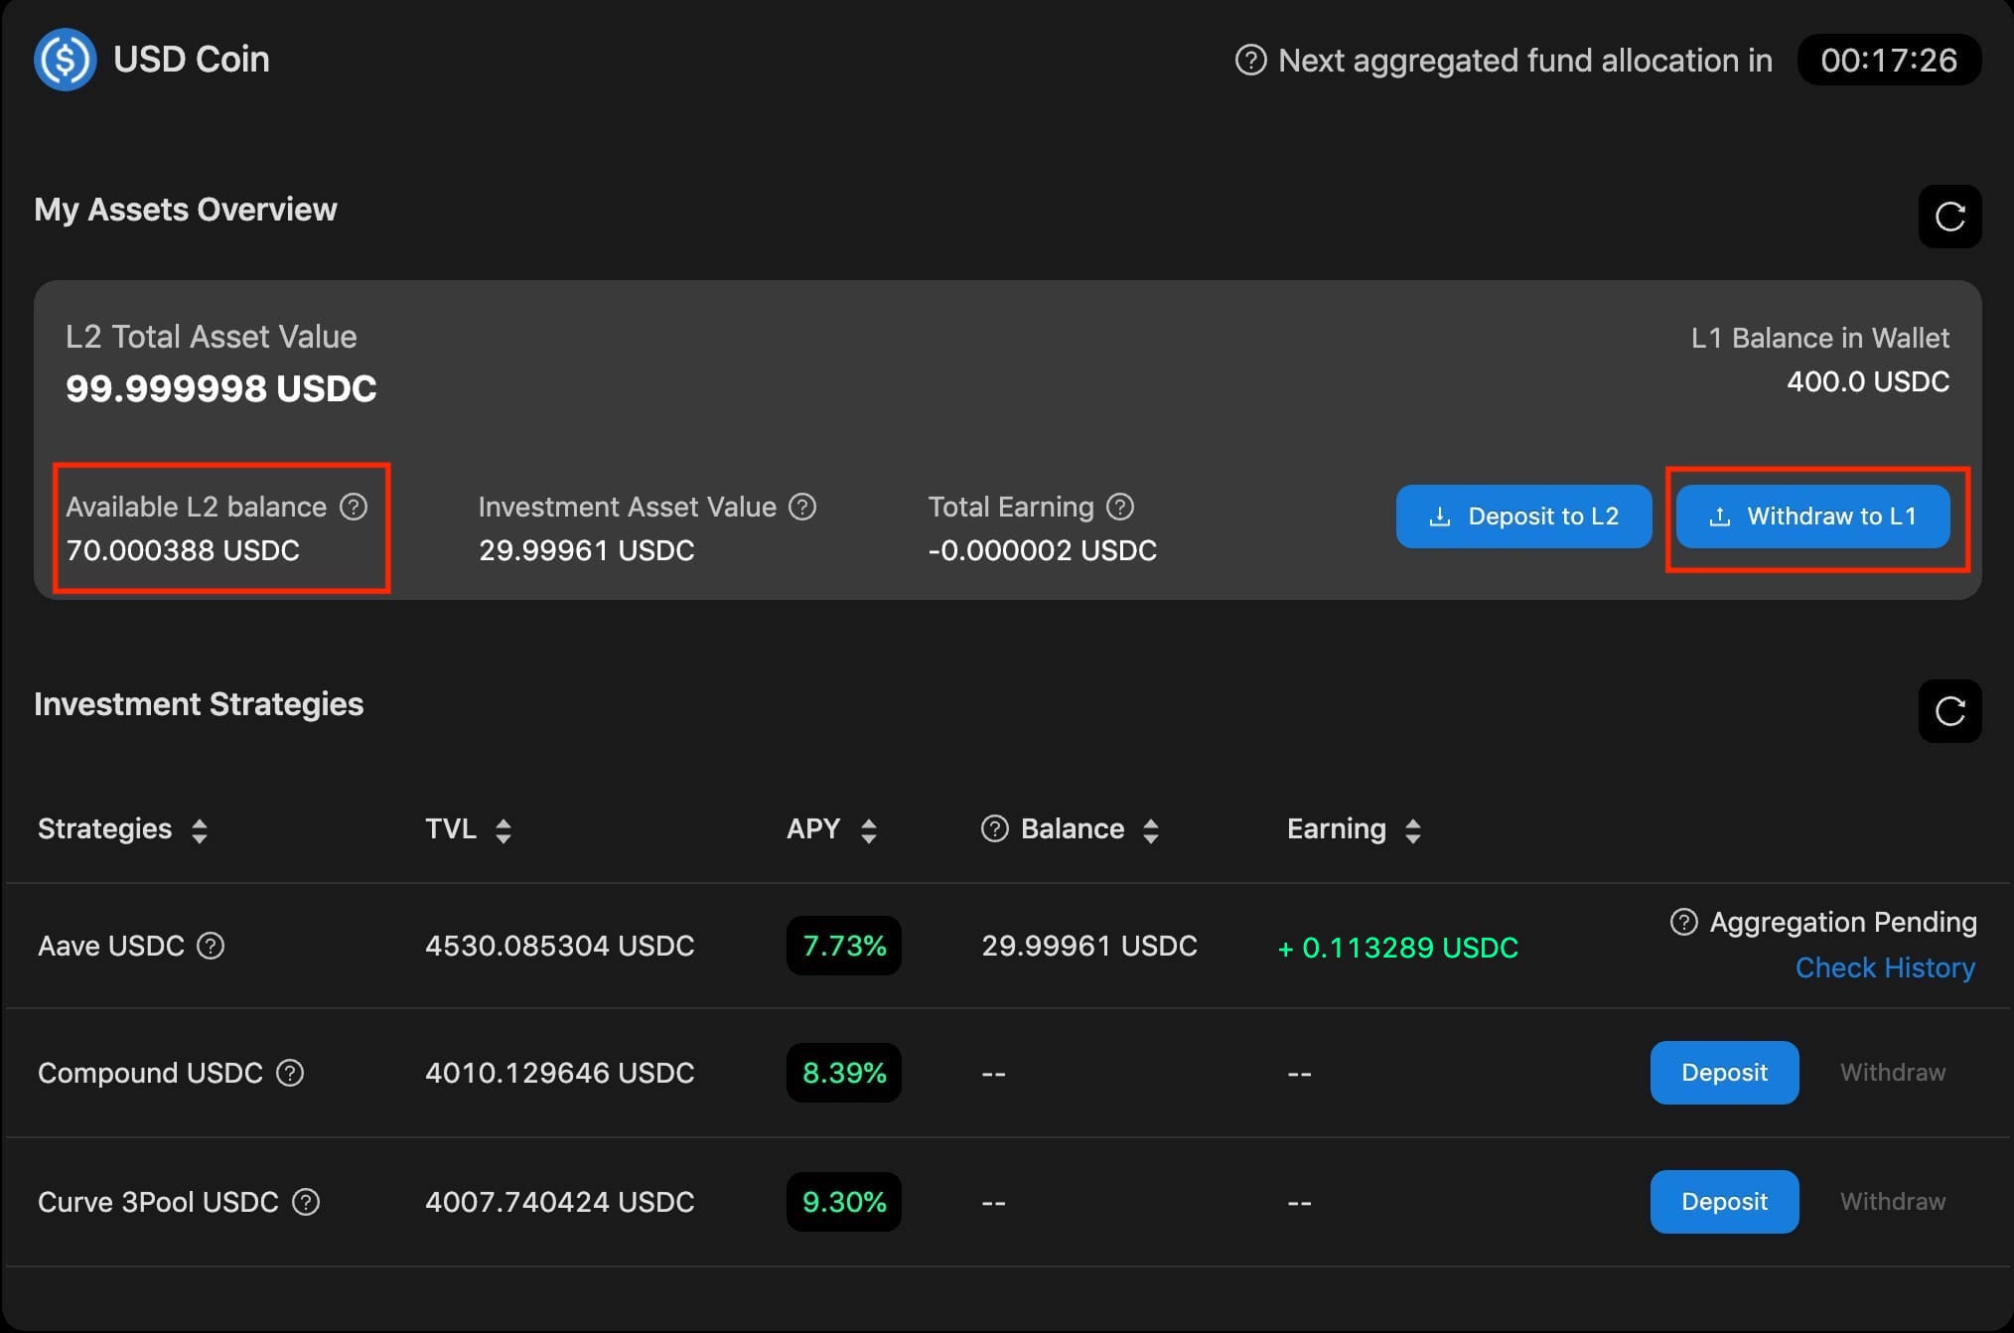
Task: Show help for Investment Asset Value
Action: tap(802, 507)
